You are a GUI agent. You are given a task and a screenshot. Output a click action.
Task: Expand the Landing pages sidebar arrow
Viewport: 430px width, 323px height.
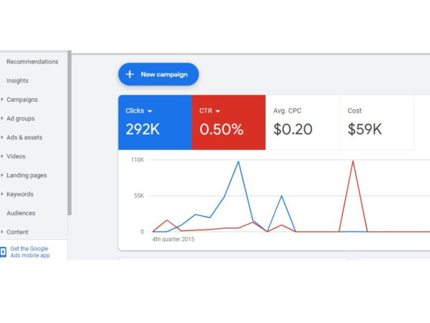coord(2,175)
